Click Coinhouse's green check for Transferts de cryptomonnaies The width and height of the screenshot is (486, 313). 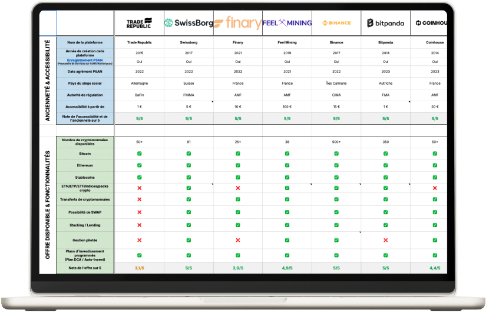click(435, 199)
